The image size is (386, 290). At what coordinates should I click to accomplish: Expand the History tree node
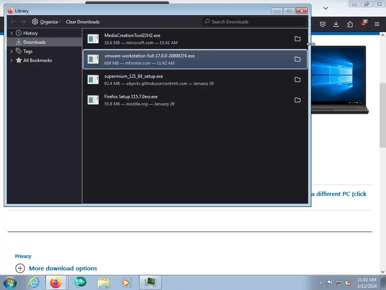11,33
